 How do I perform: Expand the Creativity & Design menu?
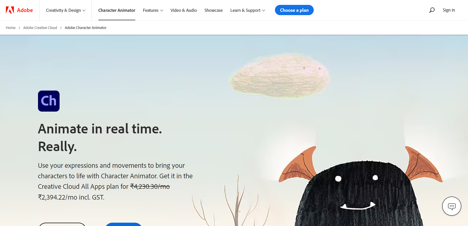tap(65, 10)
